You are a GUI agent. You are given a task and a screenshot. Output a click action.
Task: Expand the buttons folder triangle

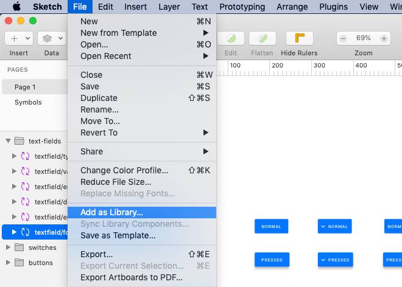[x=8, y=263]
